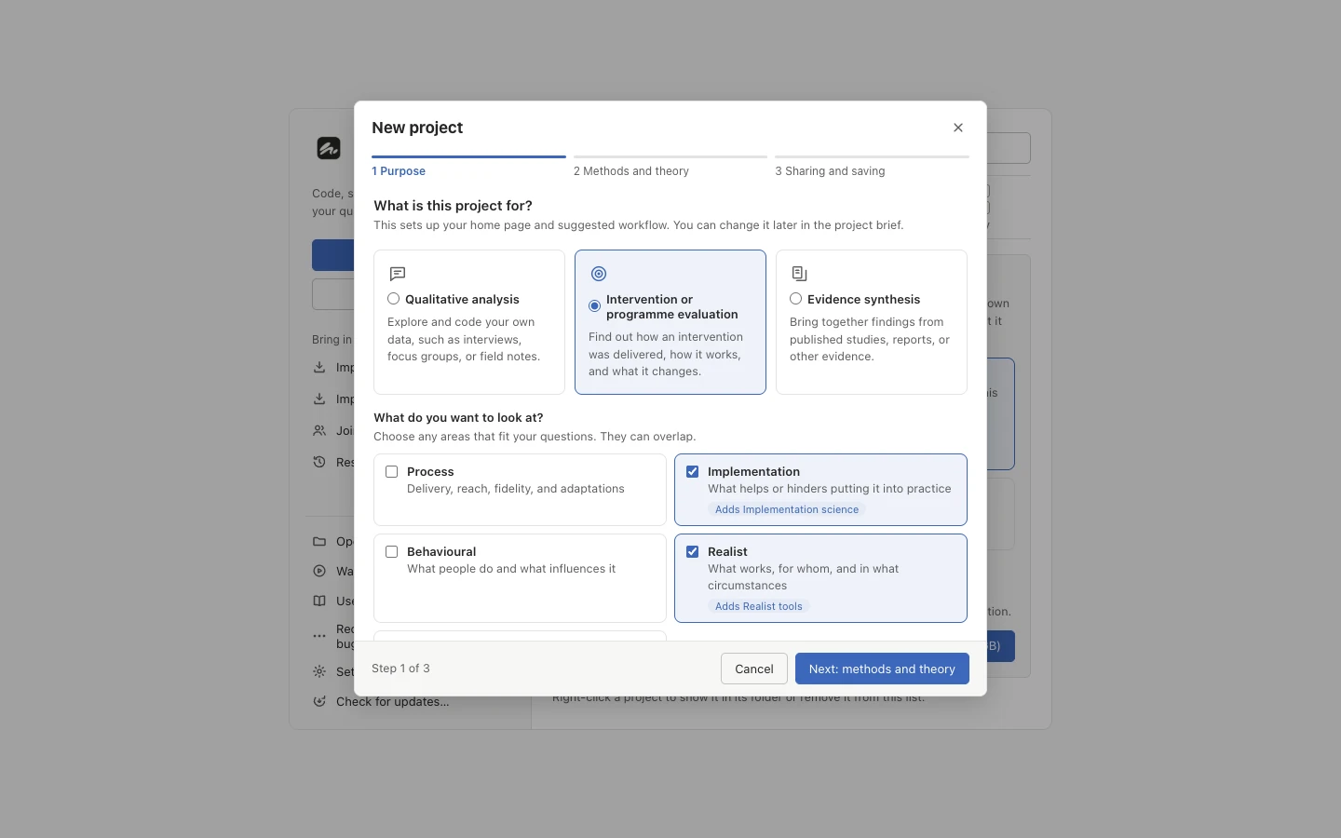
Task: Go to the 1 Purpose step tab
Action: tap(468, 168)
